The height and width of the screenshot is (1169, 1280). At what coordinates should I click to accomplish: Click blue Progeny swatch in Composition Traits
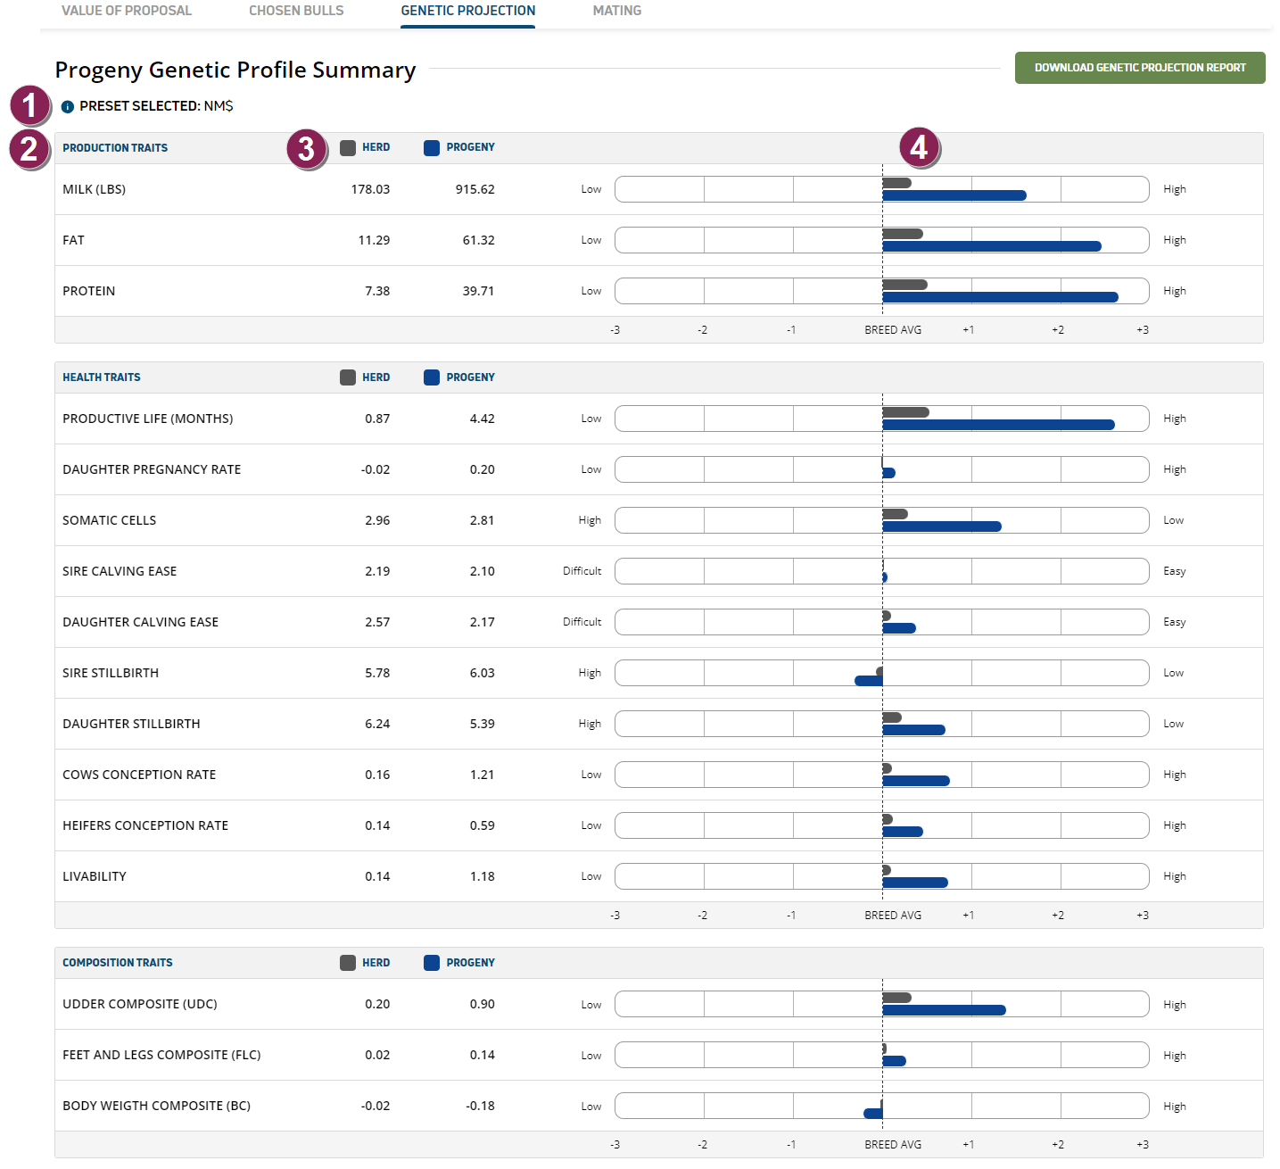[x=432, y=963]
